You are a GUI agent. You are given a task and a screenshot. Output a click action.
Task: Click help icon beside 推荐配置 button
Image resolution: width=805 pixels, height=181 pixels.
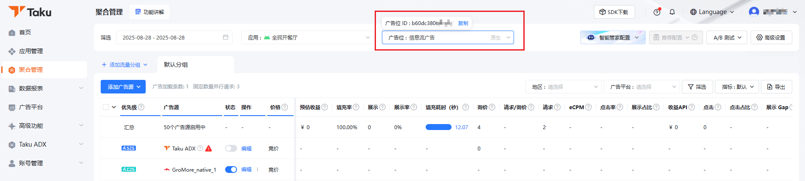pos(695,37)
